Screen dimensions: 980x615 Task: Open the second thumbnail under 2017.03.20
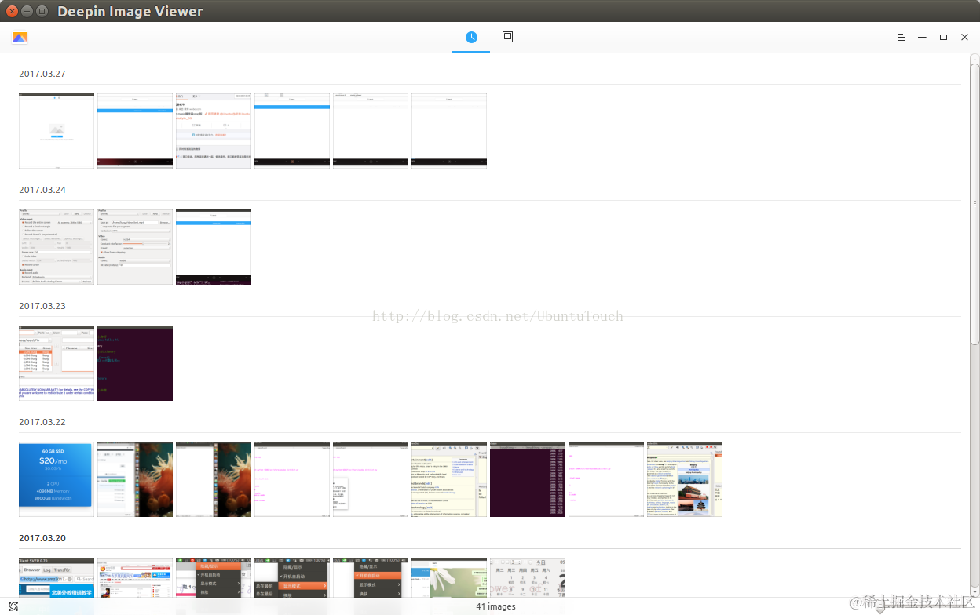[135, 577]
